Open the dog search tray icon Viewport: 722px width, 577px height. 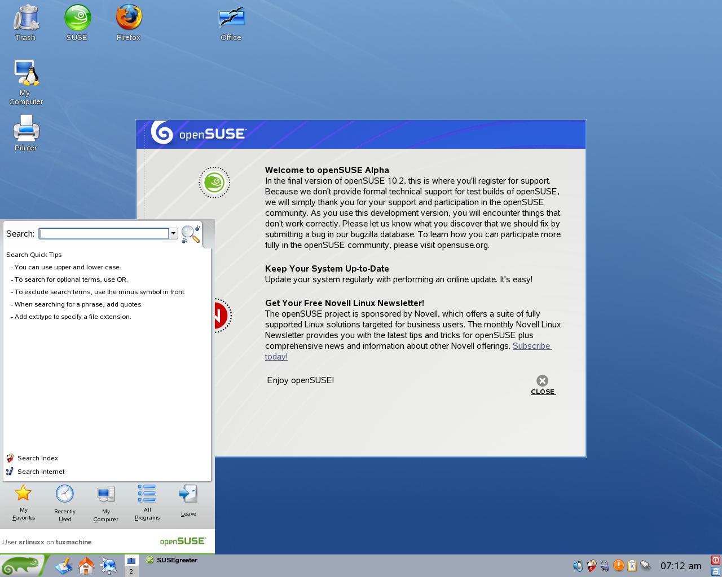click(x=592, y=566)
